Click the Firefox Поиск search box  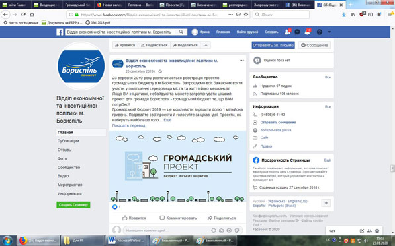click(281, 15)
